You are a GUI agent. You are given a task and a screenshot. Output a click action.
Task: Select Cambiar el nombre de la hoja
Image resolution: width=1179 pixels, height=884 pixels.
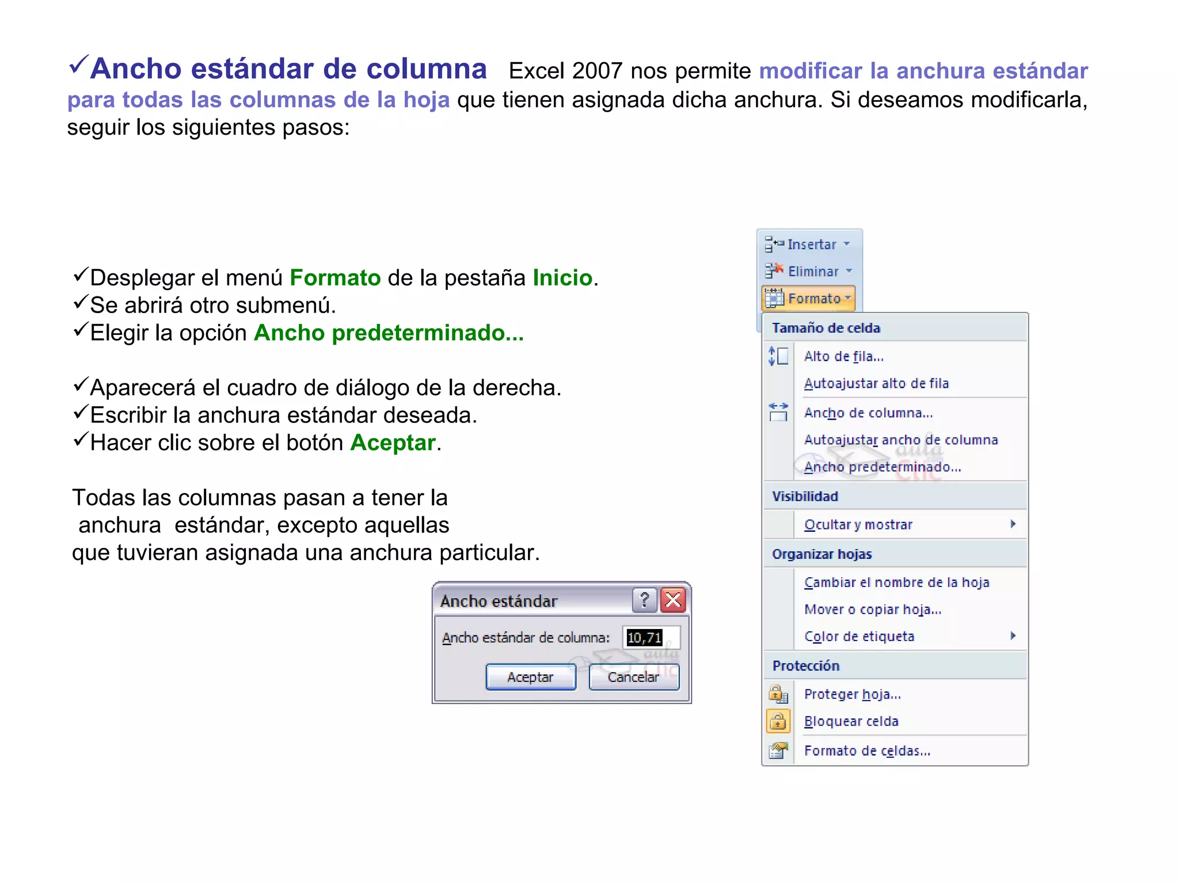point(896,582)
